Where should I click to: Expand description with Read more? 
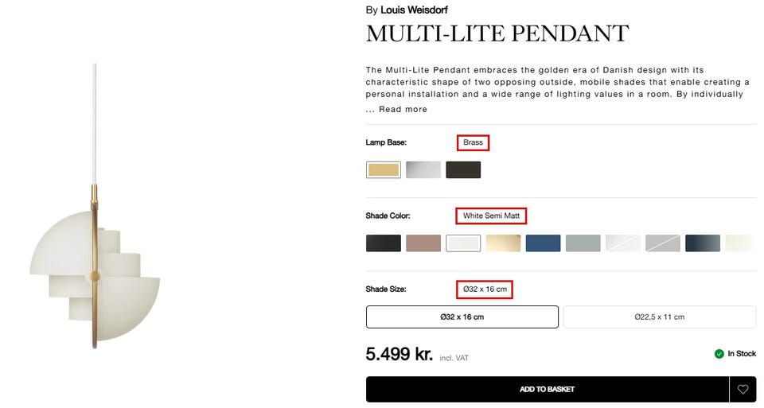coord(403,110)
